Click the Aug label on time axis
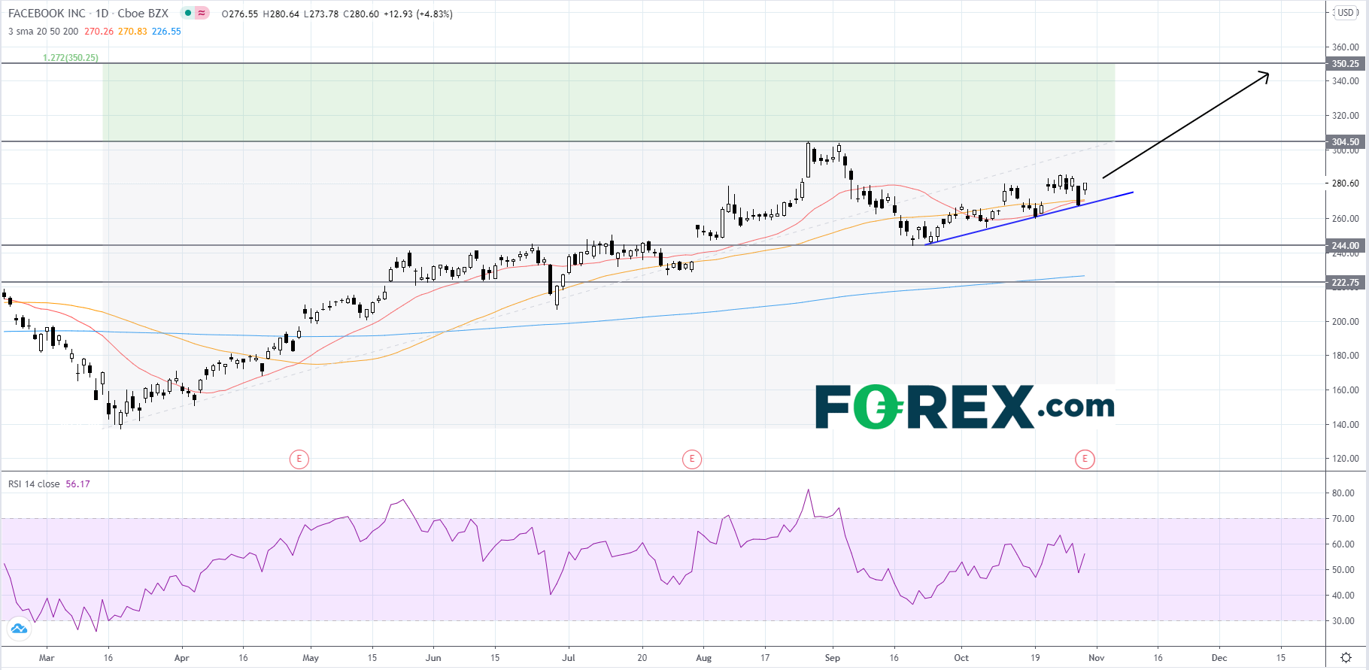This screenshot has width=1369, height=670. pos(703,658)
